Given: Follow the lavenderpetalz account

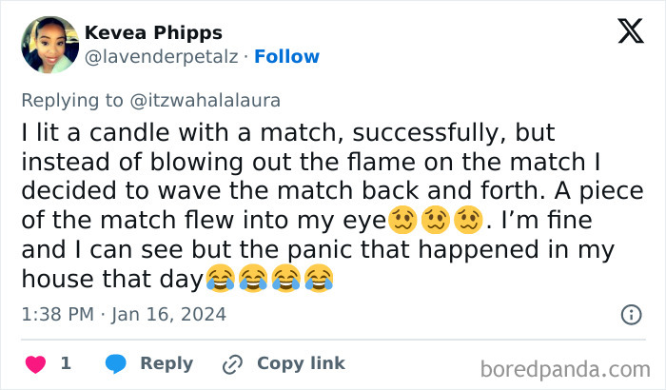Looking at the screenshot, I should [286, 56].
